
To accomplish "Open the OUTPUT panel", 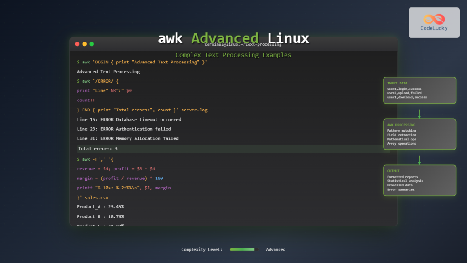I will 419,180.
